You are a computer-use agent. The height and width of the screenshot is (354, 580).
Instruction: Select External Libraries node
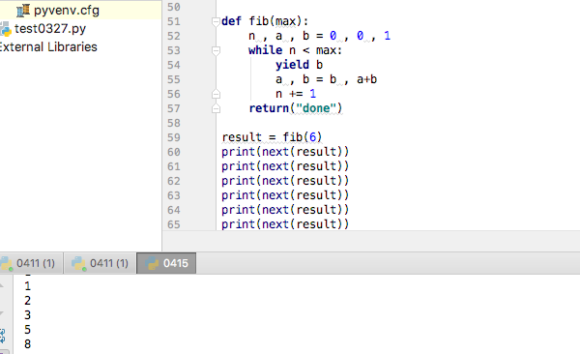(48, 47)
